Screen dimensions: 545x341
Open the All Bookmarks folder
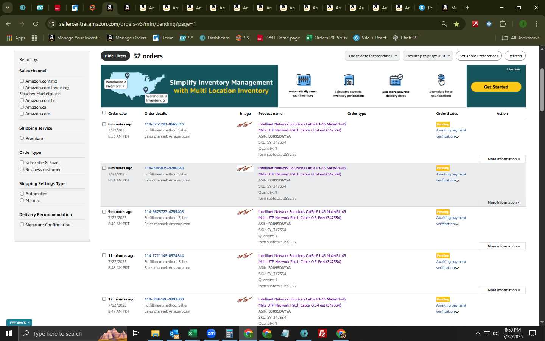[520, 38]
